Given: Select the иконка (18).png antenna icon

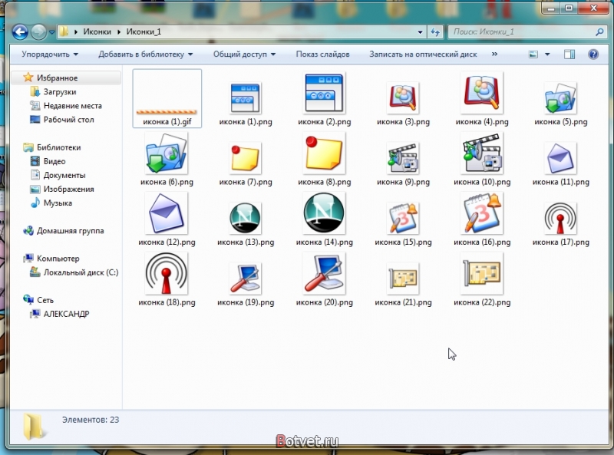Looking at the screenshot, I should [x=167, y=274].
